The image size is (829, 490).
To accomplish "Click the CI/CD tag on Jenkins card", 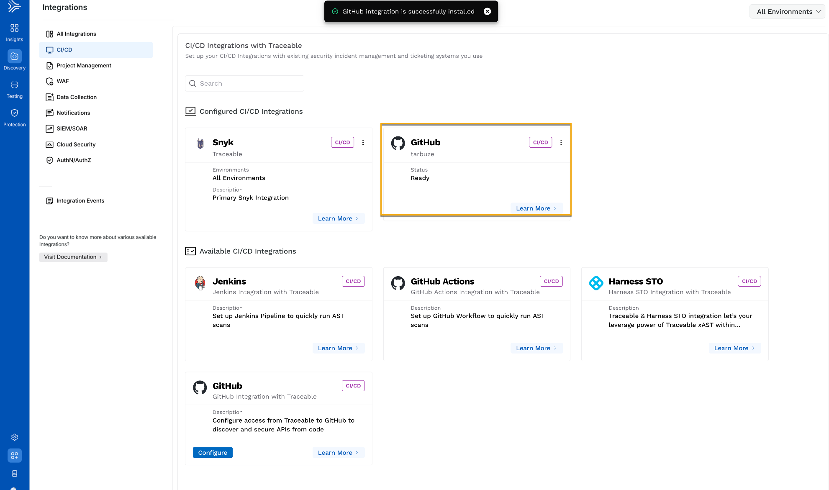I will [x=353, y=281].
